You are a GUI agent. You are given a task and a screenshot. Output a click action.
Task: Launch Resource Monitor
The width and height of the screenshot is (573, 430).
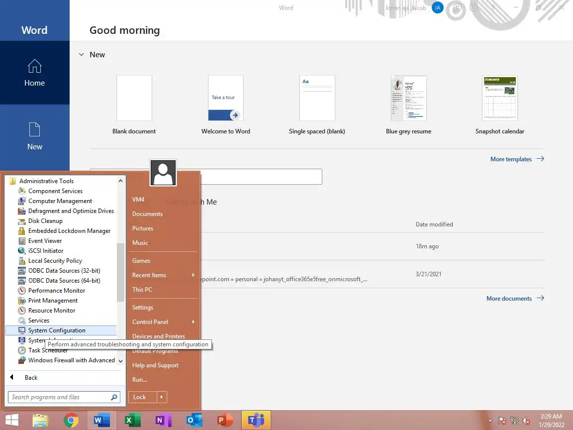pyautogui.click(x=52, y=310)
